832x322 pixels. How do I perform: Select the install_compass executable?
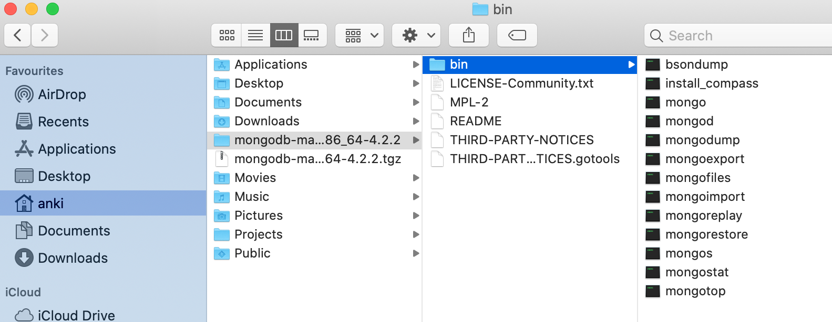click(x=735, y=83)
